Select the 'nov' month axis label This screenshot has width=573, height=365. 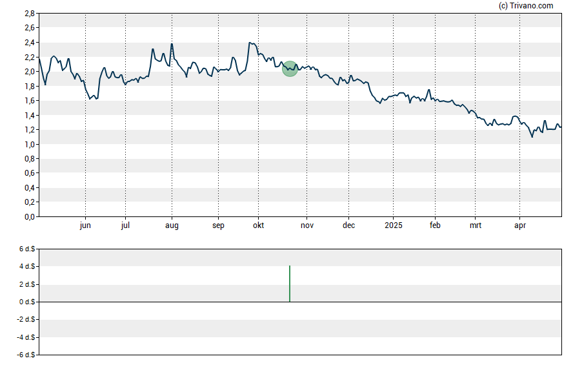coord(307,225)
